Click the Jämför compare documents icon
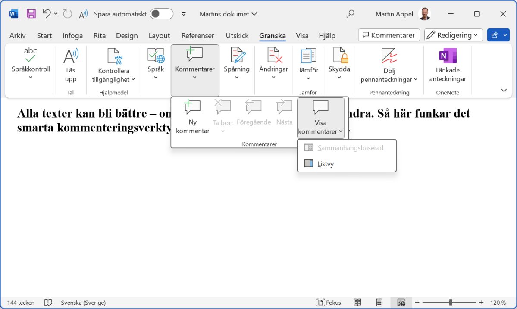 tap(308, 56)
